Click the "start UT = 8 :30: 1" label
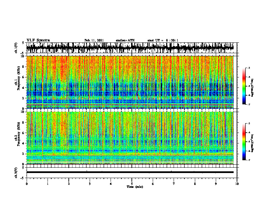 [x=163, y=40]
